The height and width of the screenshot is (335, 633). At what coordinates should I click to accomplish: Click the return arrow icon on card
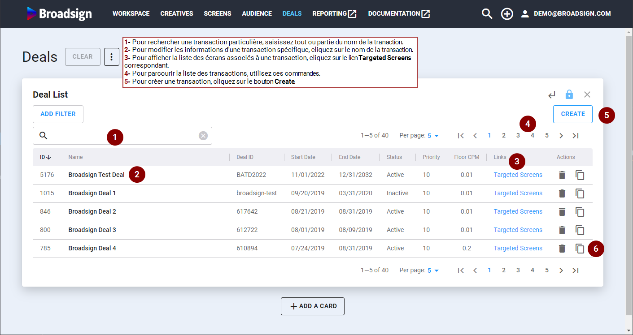pos(552,94)
